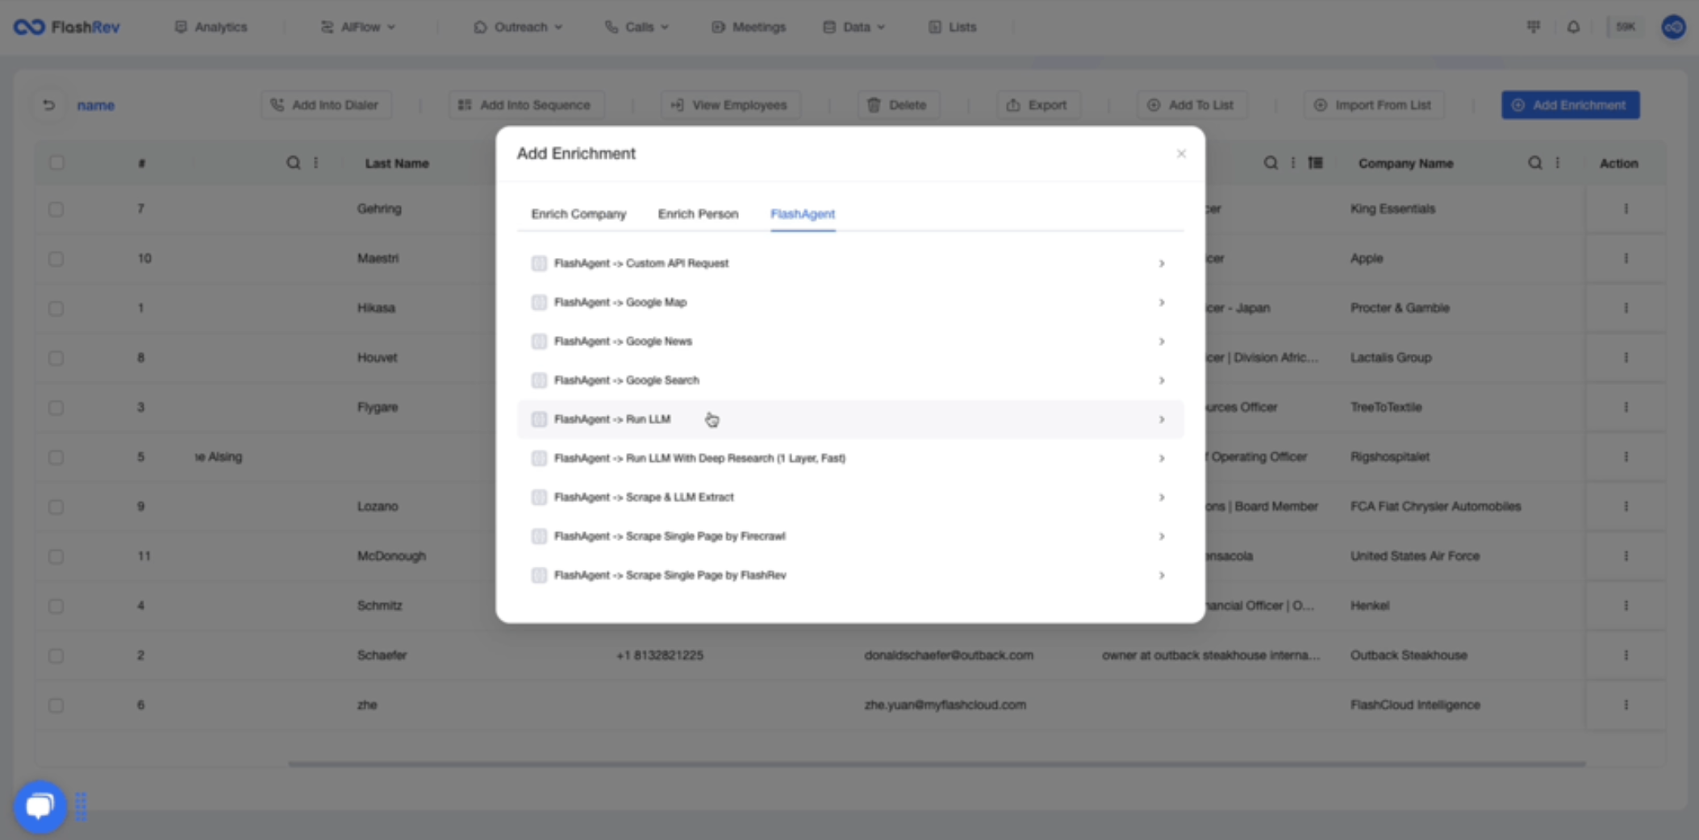This screenshot has height=840, width=1699.
Task: Click the Add Into Sequence button
Action: 525,105
